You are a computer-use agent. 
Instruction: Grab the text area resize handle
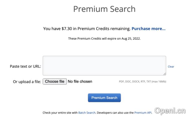point(165,74)
